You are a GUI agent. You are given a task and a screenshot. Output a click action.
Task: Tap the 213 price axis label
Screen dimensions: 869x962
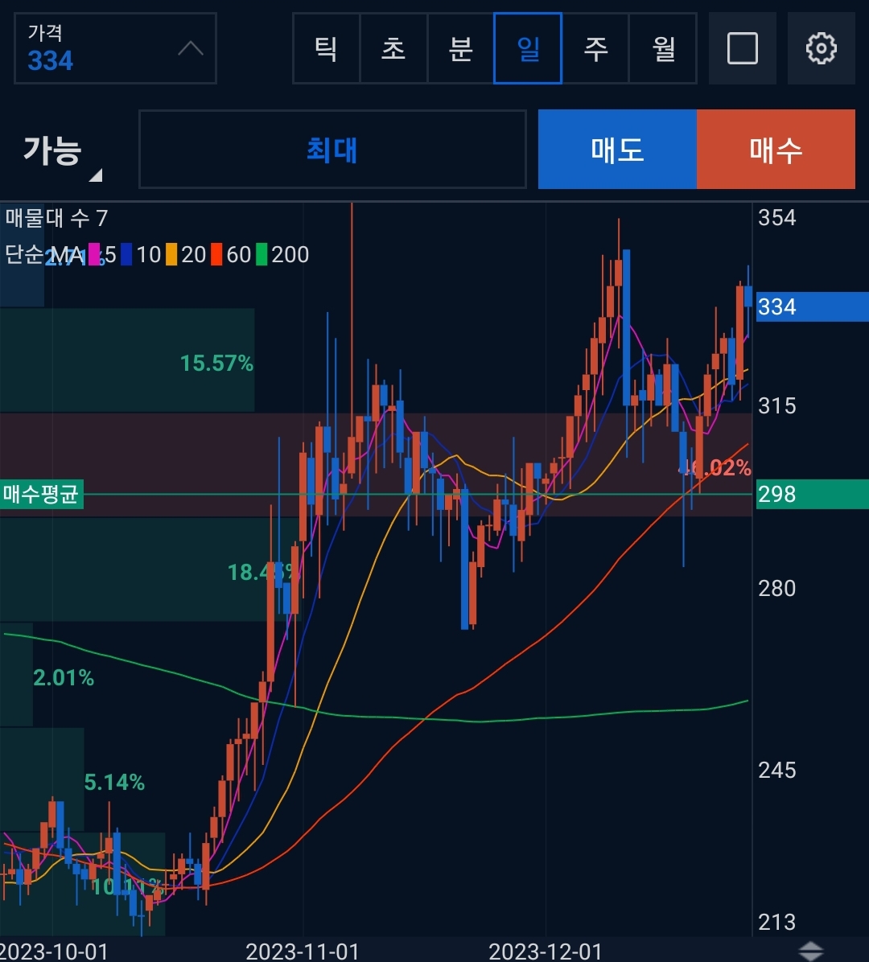777,922
